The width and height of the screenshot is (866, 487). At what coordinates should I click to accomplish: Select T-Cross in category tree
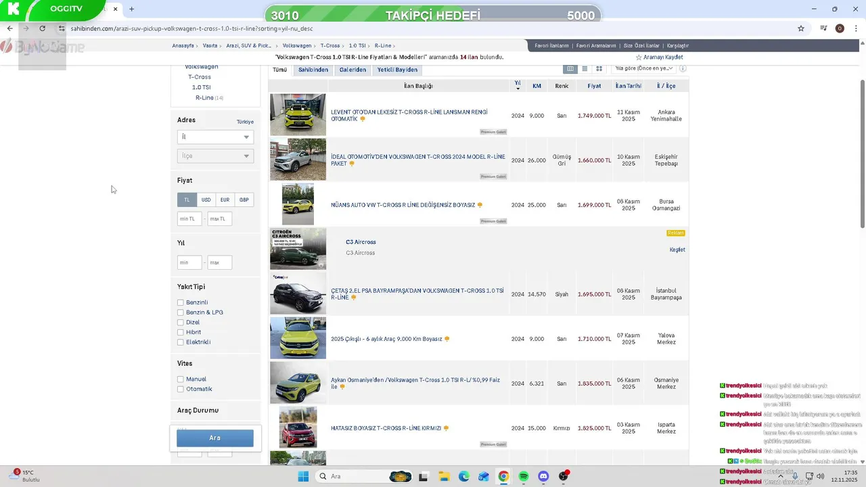pyautogui.click(x=200, y=77)
